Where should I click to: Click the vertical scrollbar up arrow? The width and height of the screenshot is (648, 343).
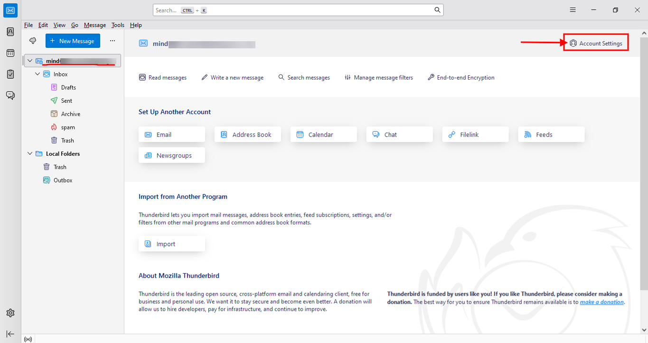644,34
